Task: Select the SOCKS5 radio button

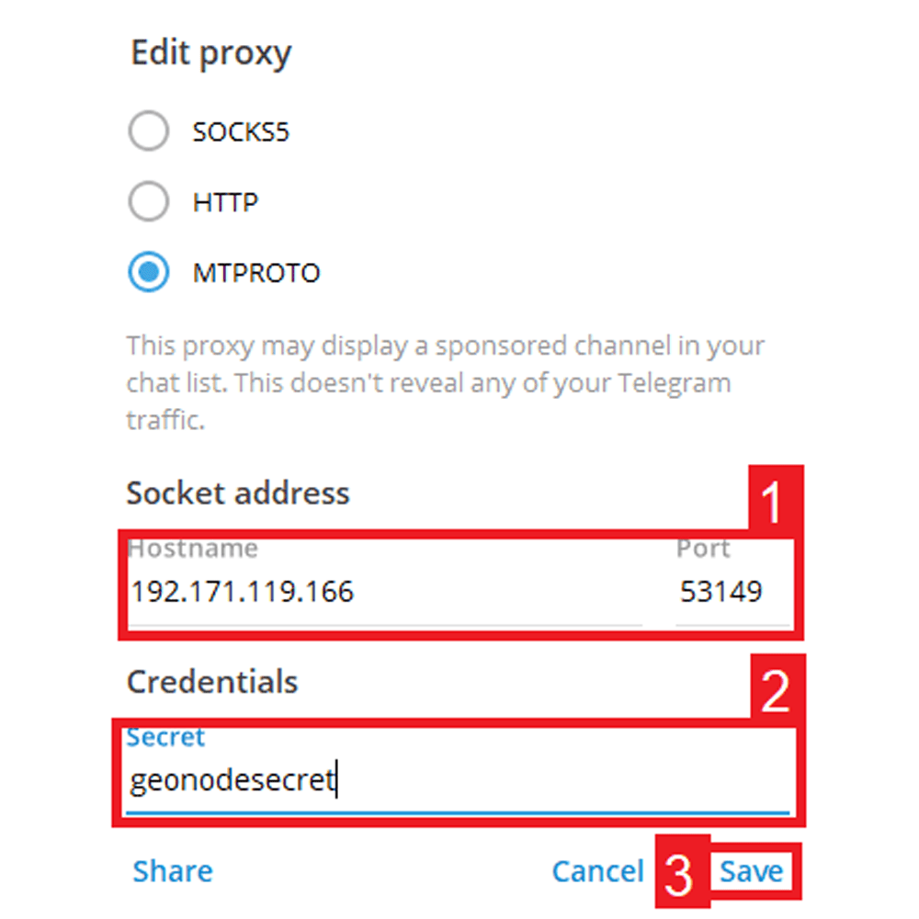Action: coord(148,131)
